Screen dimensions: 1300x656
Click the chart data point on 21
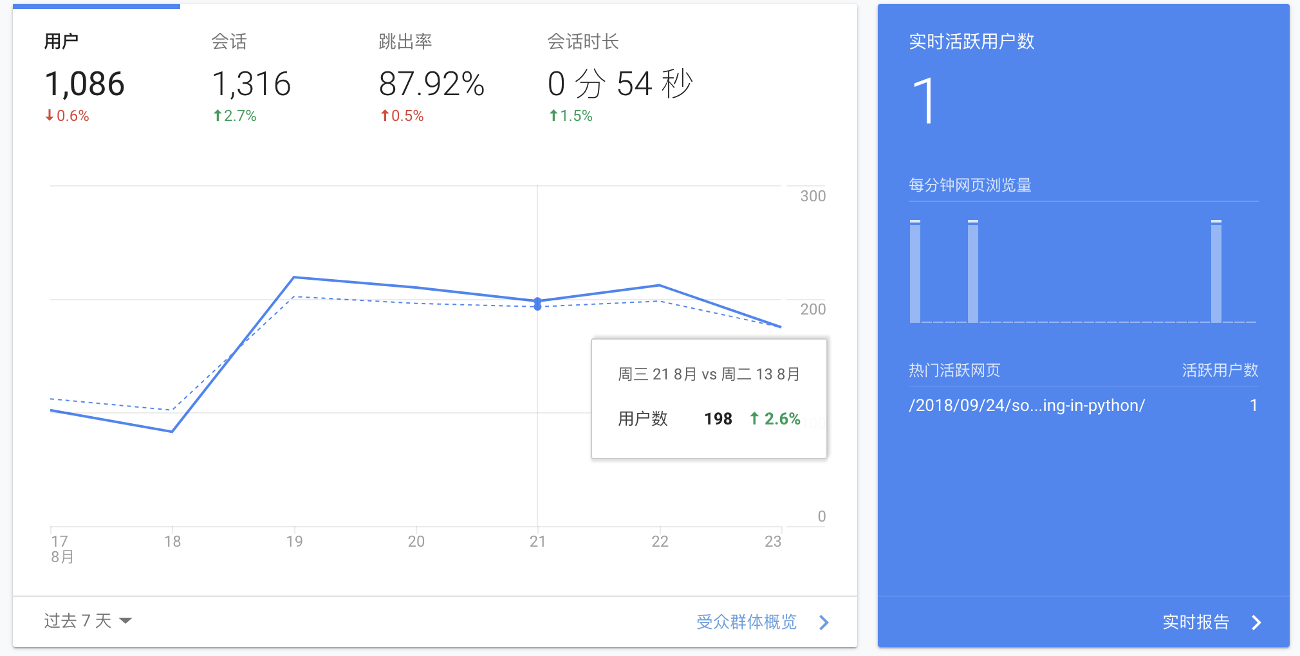click(537, 301)
